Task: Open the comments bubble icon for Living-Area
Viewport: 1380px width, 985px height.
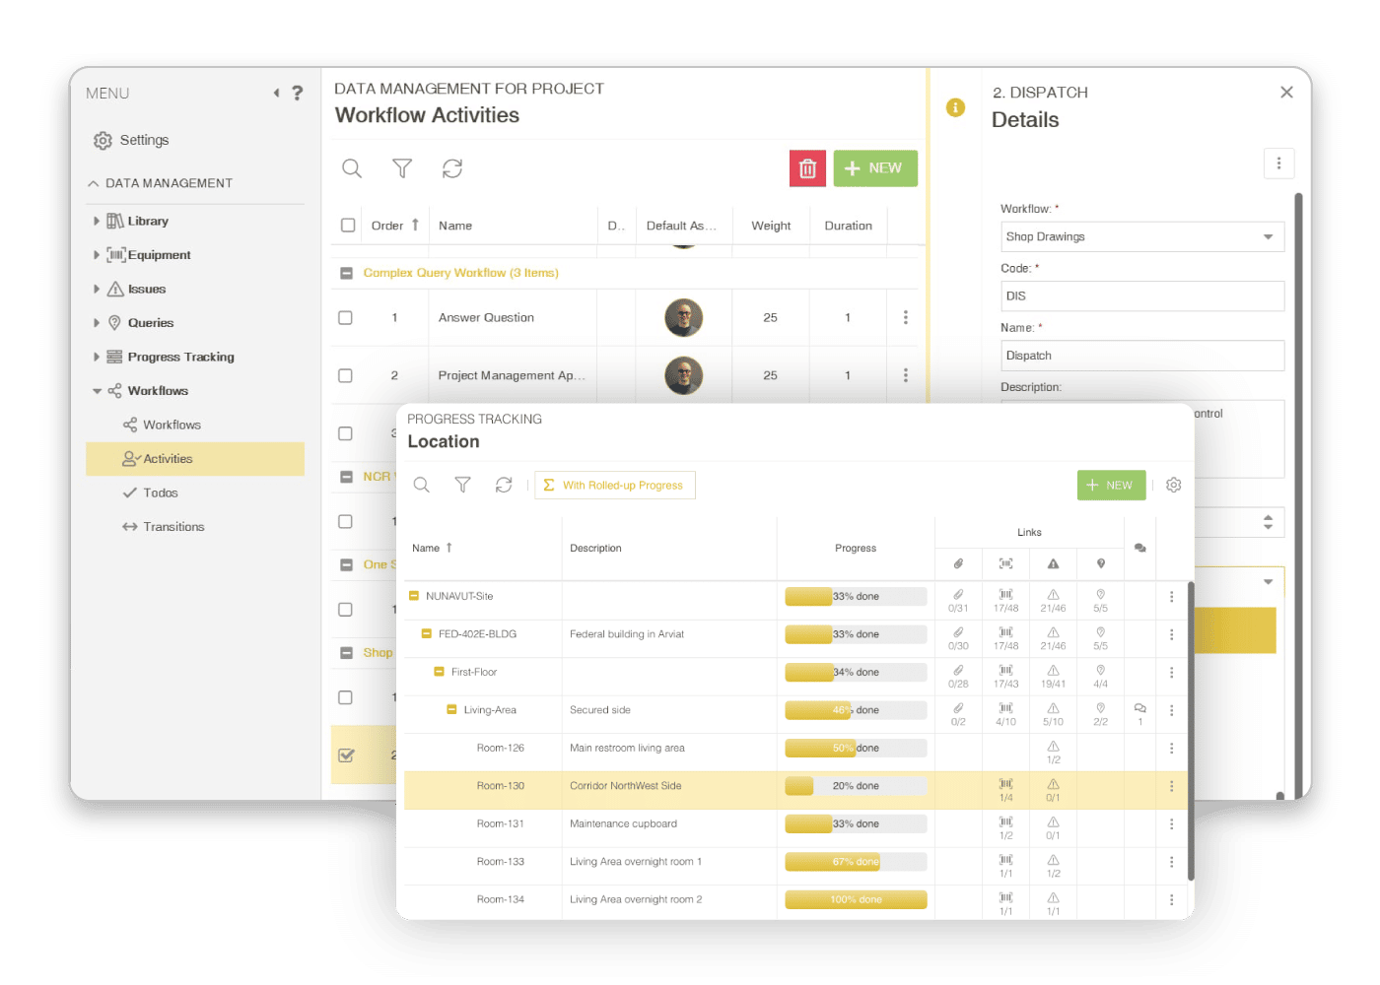Action: tap(1139, 709)
